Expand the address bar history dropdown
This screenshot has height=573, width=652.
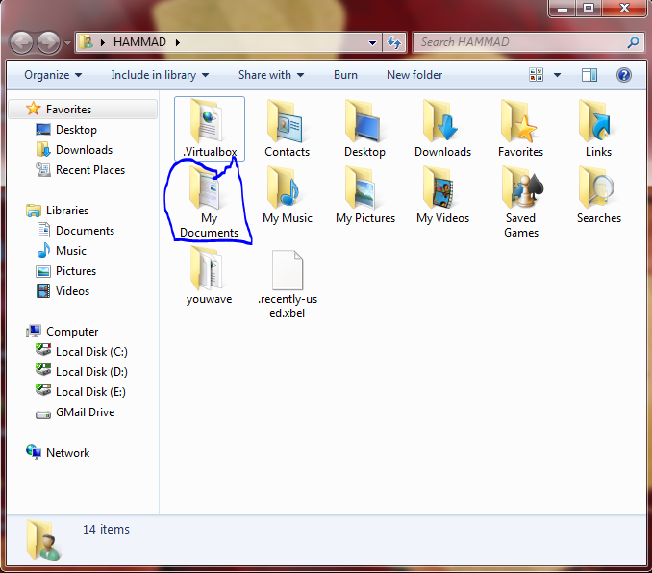coord(372,42)
